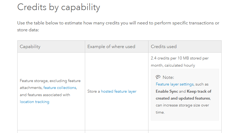This screenshot has width=228, height=133.
Task: Click the Note speech bubble icon
Action: click(x=158, y=77)
